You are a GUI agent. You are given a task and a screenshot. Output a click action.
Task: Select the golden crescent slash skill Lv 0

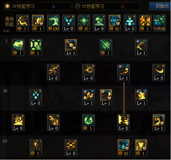159,73
